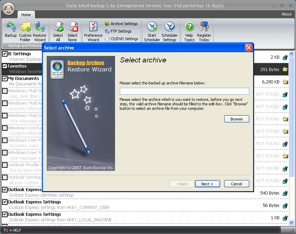Open the About menu

(x=286, y=14)
